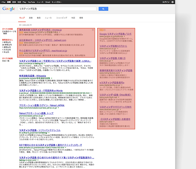Filter results to 1 時間以内
The height and width of the screenshot is (169, 196).
[7, 42]
